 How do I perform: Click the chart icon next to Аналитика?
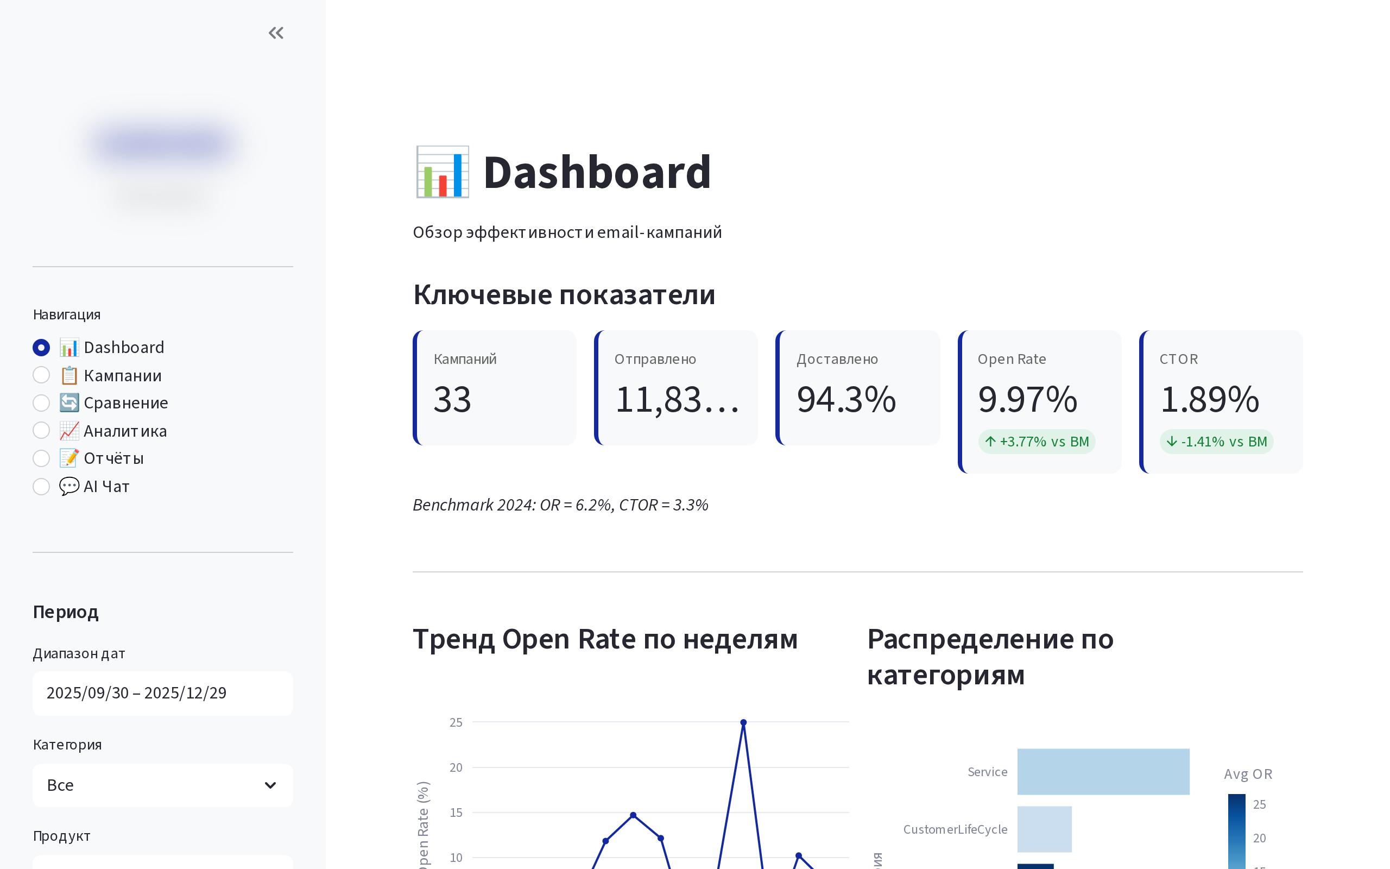69,431
